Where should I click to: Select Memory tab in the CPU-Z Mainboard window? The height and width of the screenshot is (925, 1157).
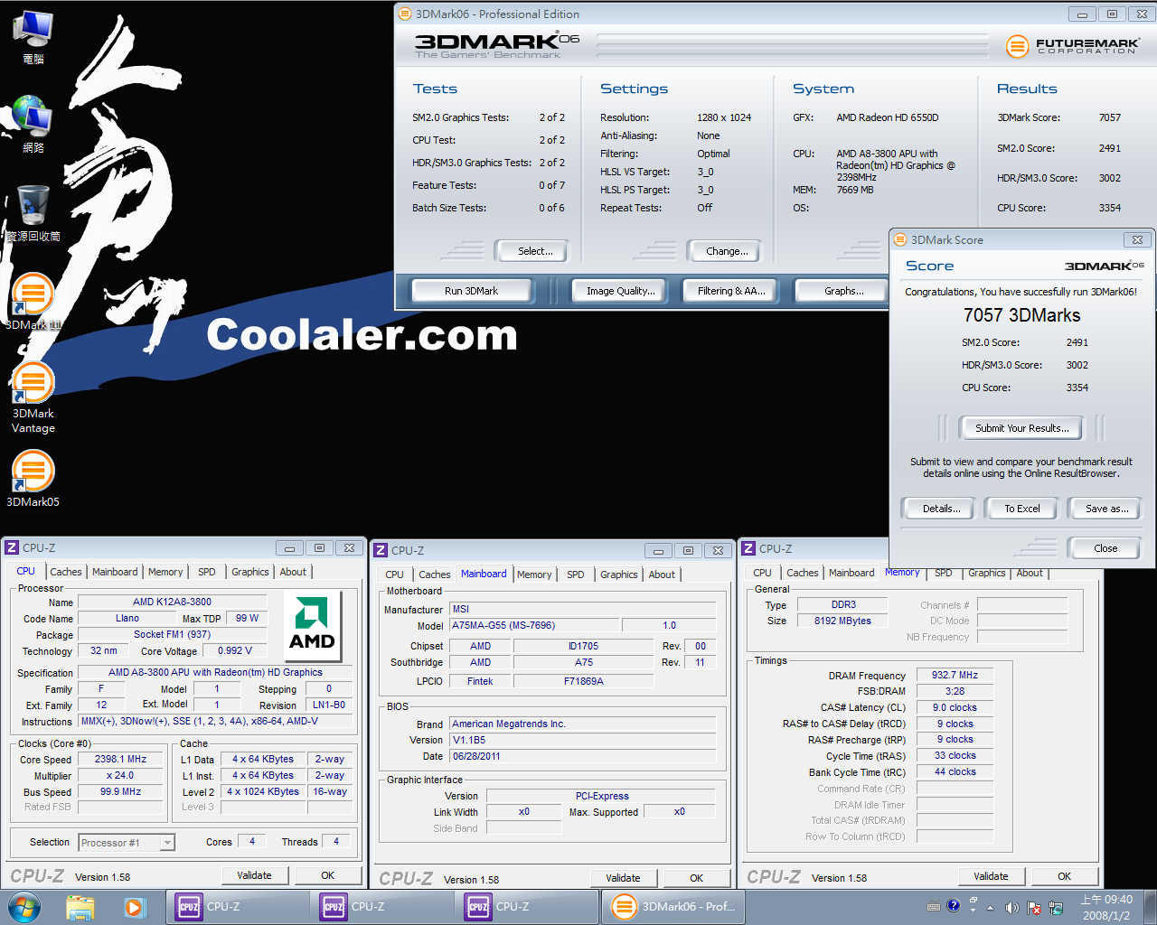tap(534, 575)
